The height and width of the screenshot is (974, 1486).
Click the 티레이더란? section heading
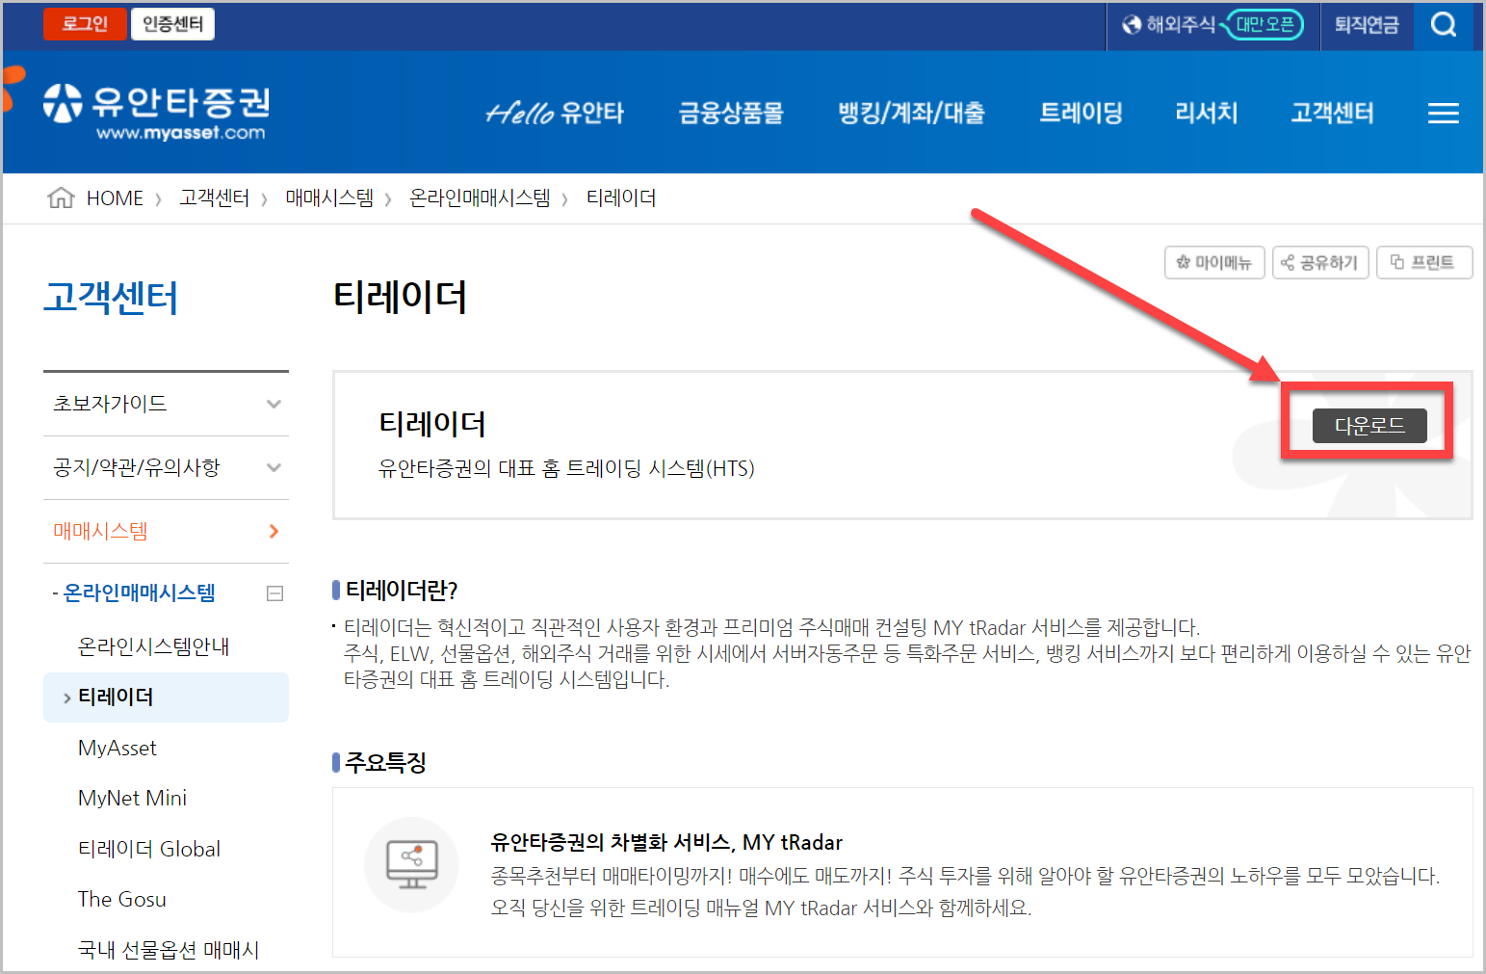coord(402,590)
